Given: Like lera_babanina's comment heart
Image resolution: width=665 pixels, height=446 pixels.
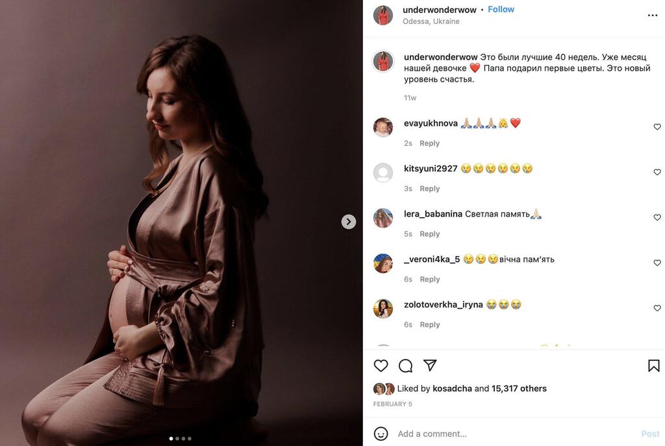Looking at the screenshot, I should pos(657,217).
